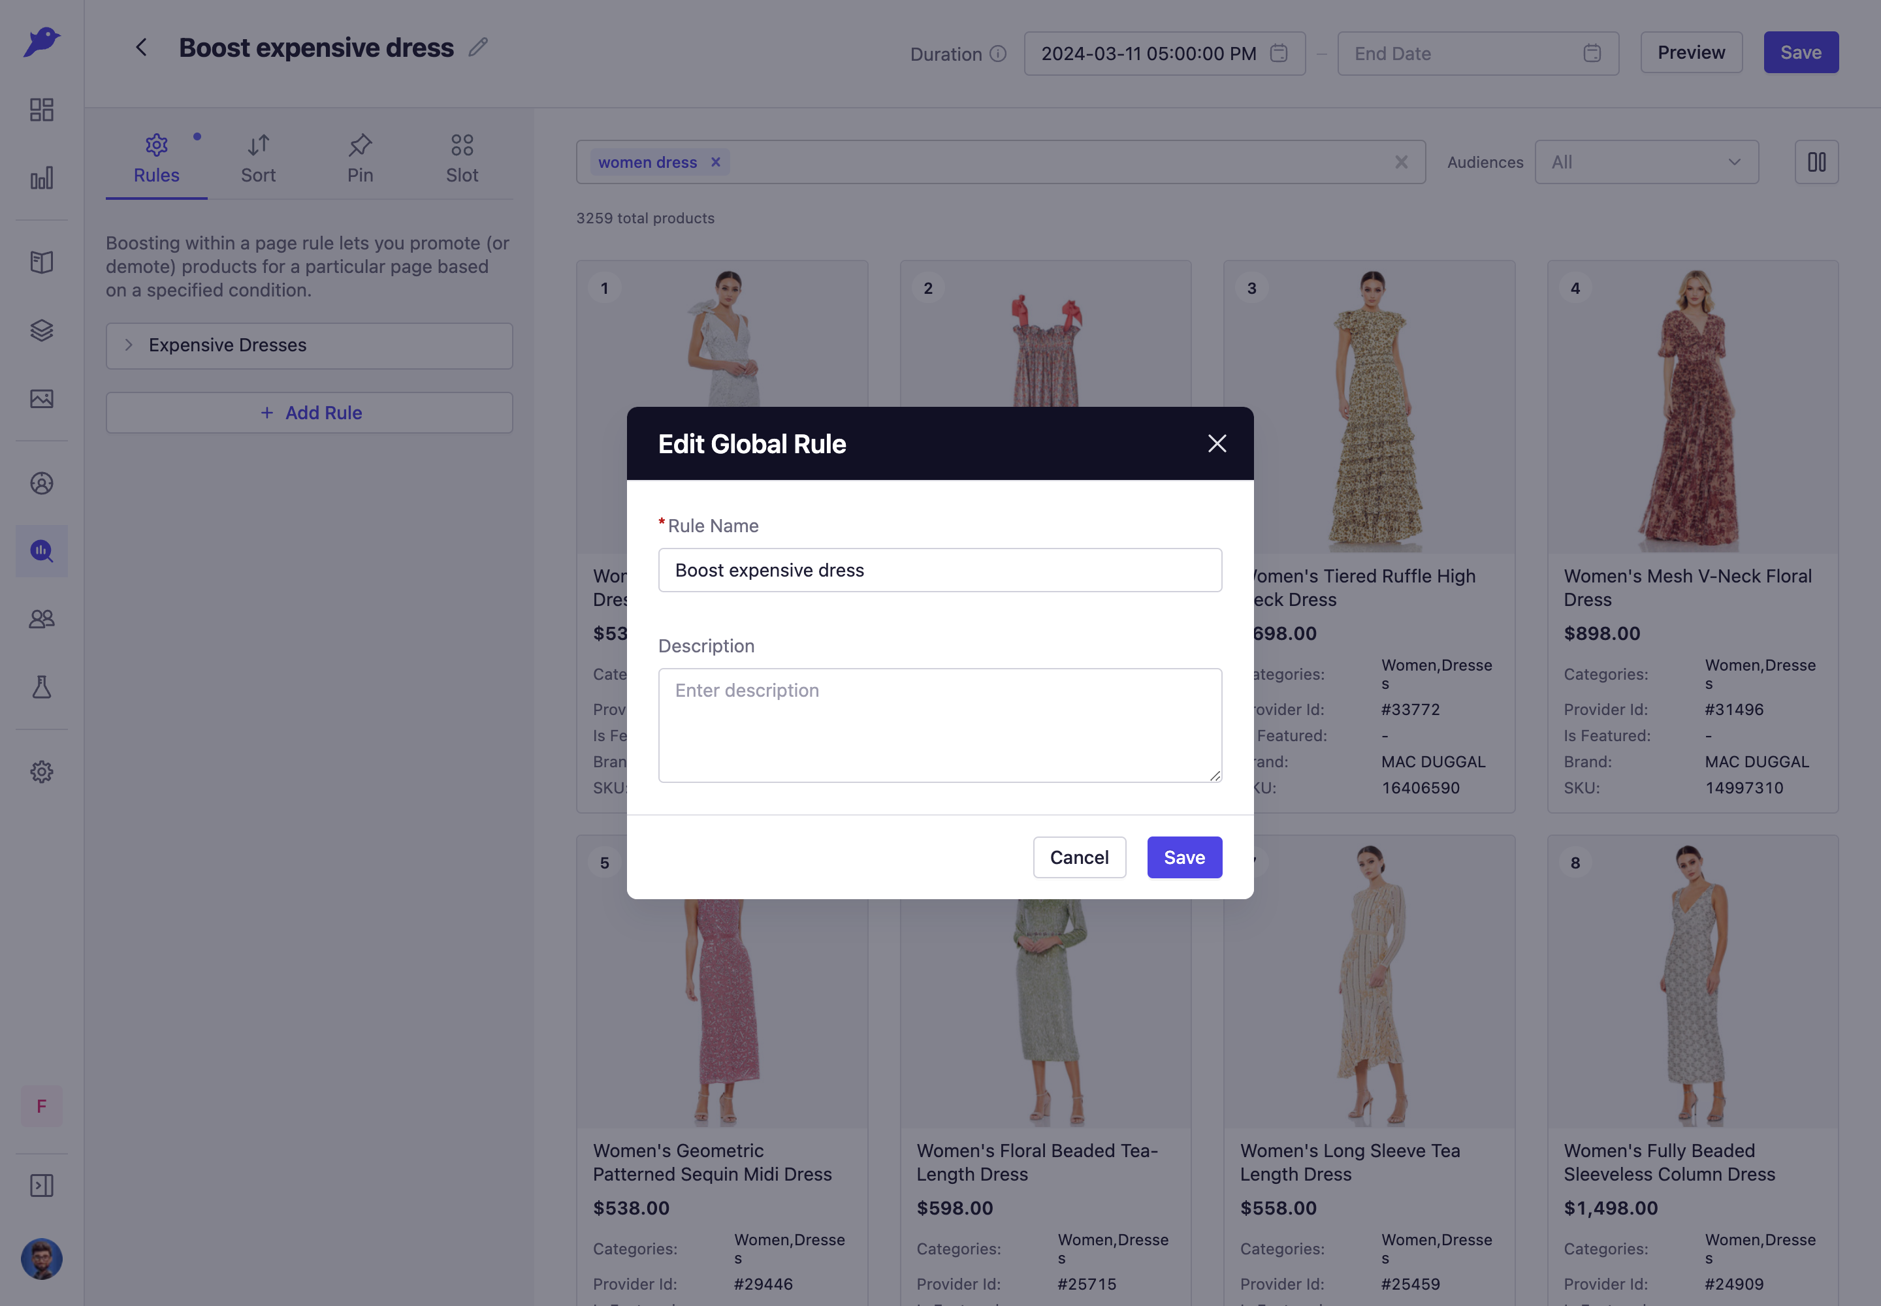This screenshot has height=1306, width=1881.
Task: Switch to the Slot tab
Action: 462,159
